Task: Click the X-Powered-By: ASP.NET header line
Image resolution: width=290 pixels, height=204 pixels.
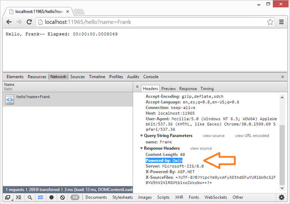Action: [x=170, y=172]
